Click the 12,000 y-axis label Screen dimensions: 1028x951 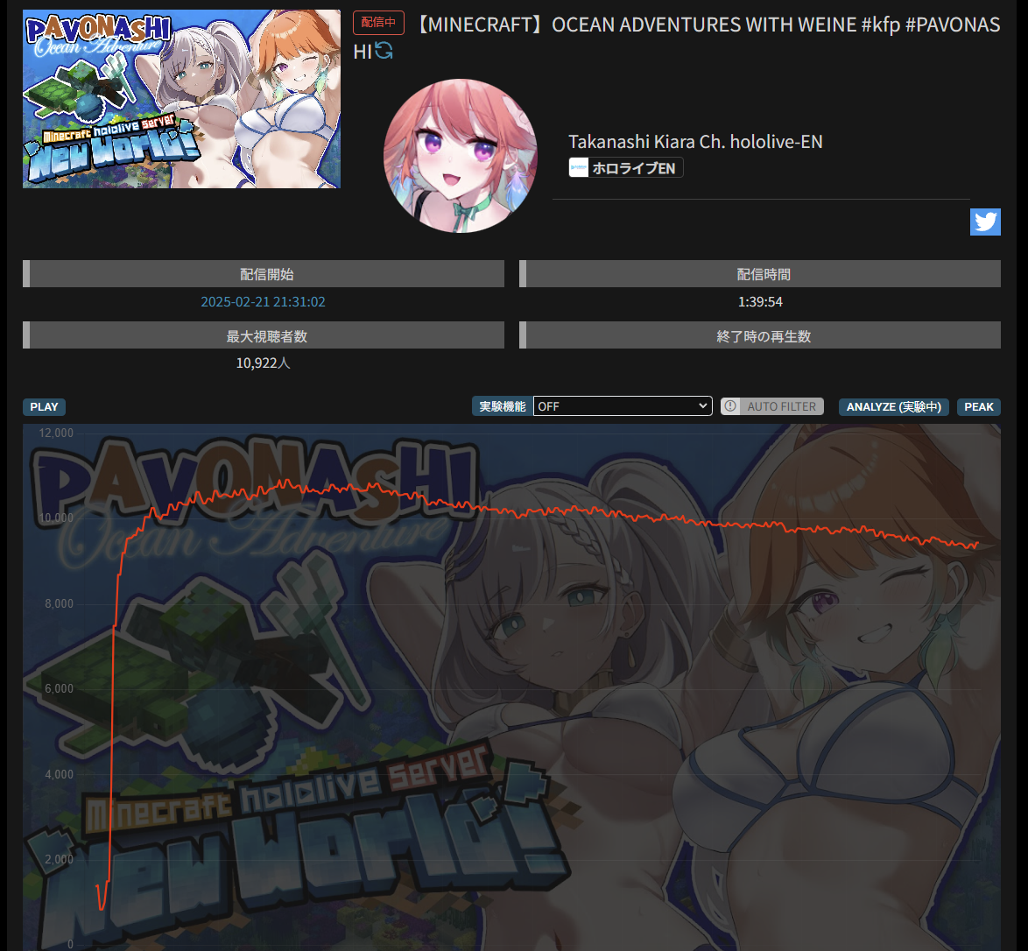[56, 433]
